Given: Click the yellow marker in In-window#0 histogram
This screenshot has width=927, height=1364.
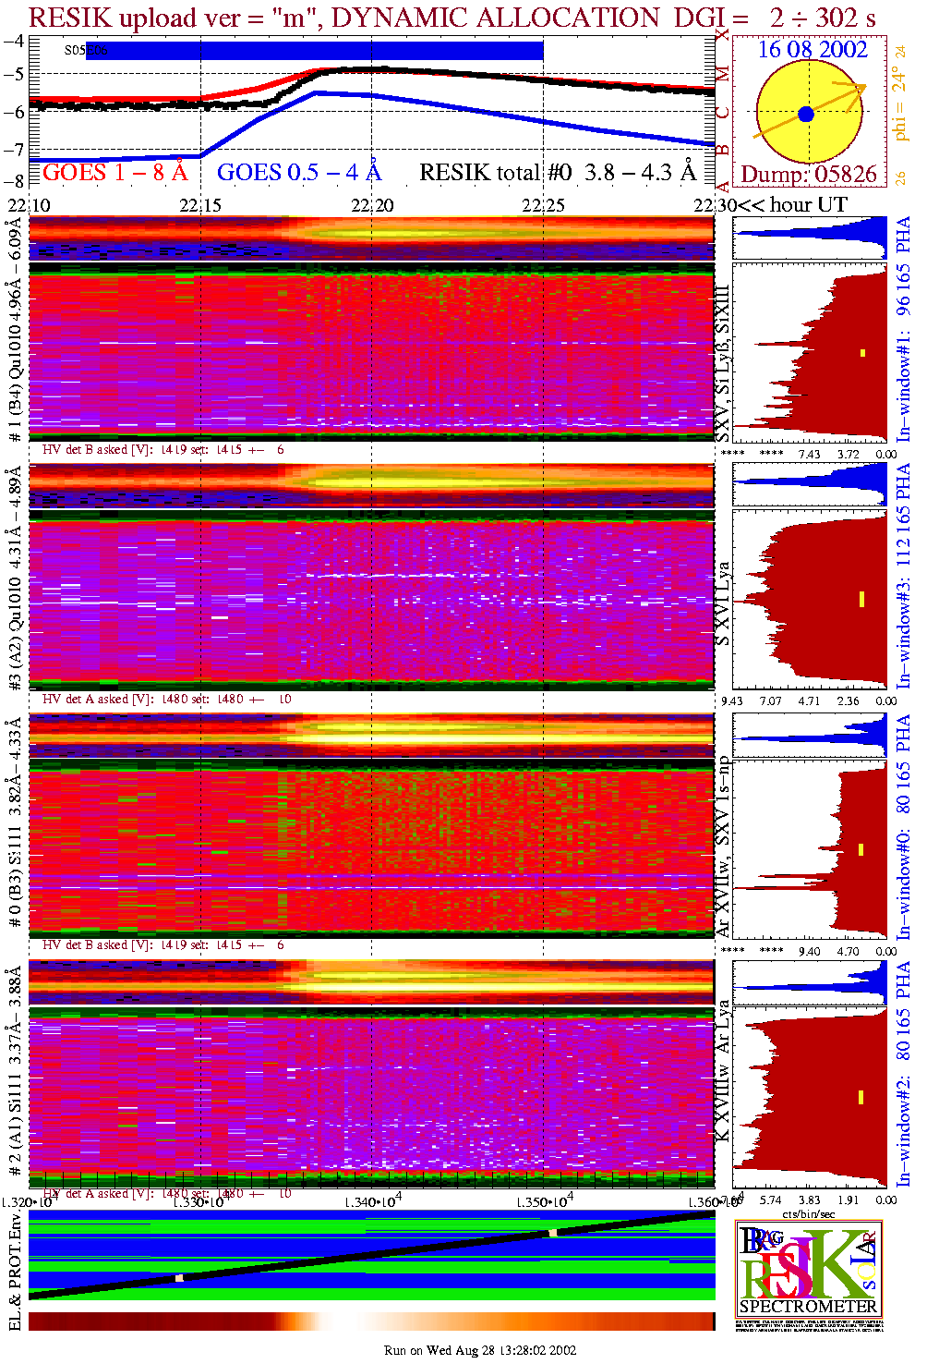Looking at the screenshot, I should pyautogui.click(x=861, y=849).
